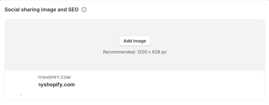This screenshot has height=105, width=269.
Task: Click empty gray area left of Add image
Action: [x=62, y=41]
